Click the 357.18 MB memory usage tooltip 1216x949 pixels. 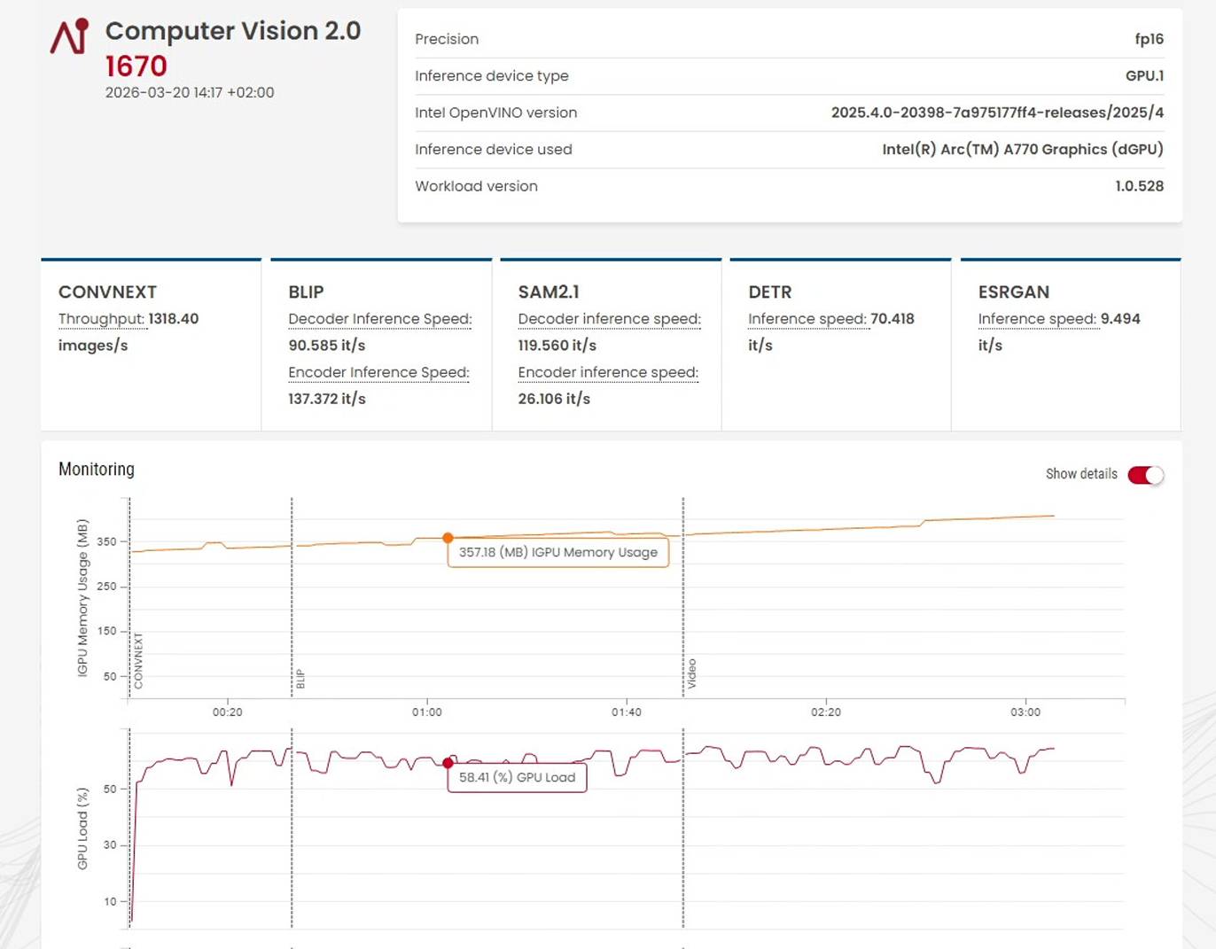click(x=557, y=552)
